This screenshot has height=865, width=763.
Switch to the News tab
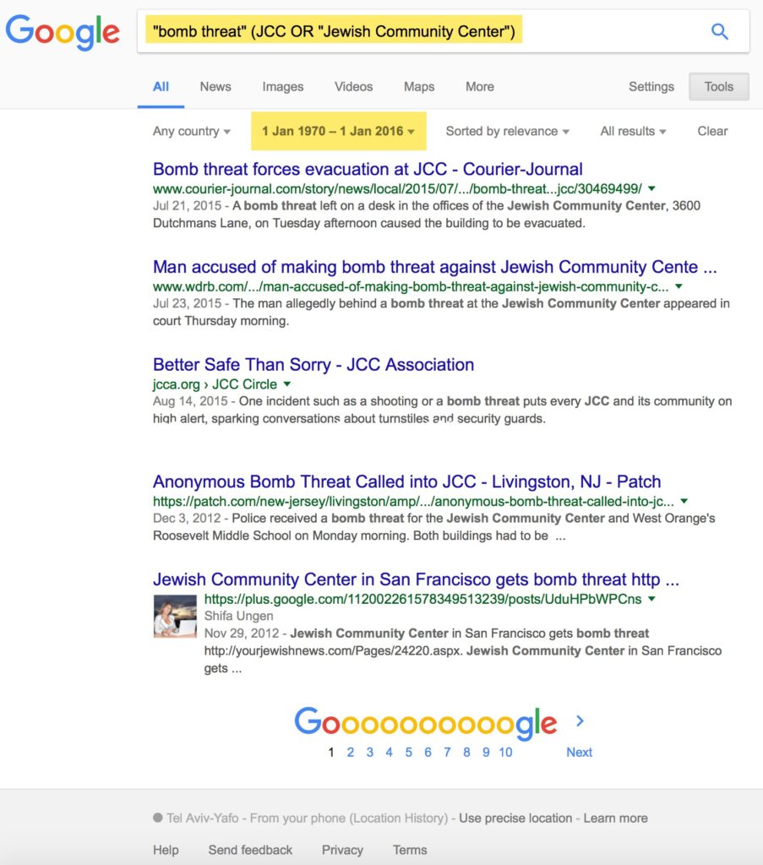pyautogui.click(x=215, y=87)
